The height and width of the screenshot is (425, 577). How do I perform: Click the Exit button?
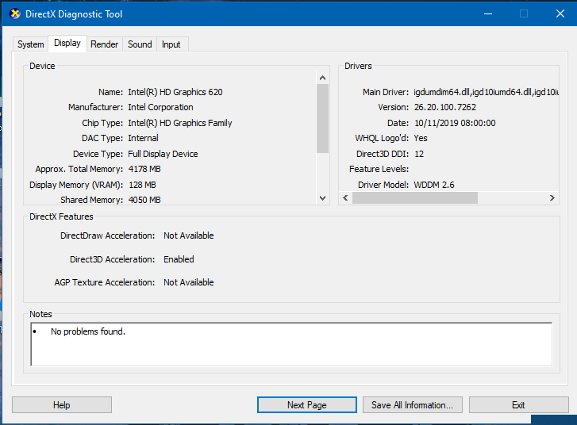click(x=518, y=404)
